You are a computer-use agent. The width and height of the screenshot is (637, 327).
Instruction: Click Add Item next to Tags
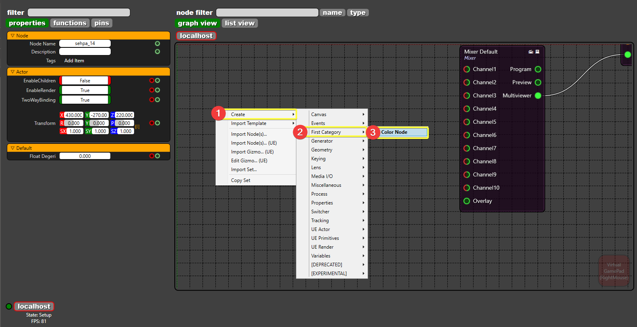click(74, 61)
